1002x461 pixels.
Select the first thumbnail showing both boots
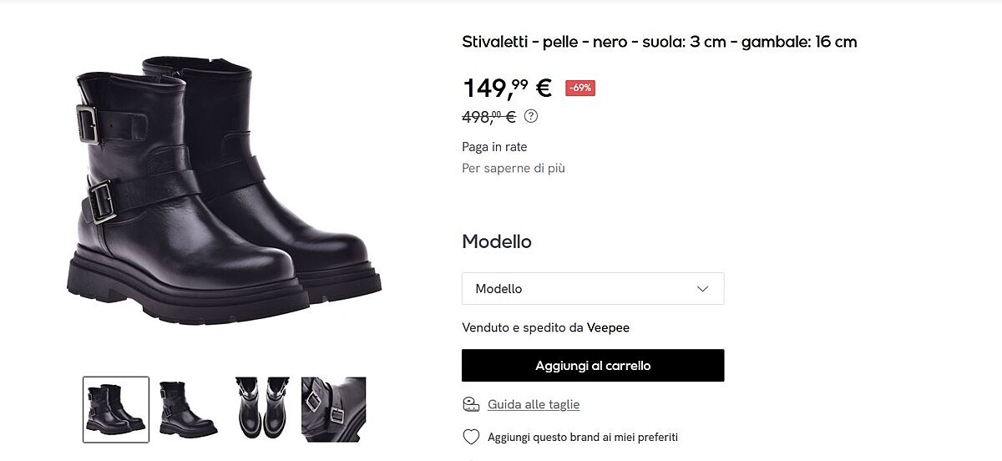point(116,409)
